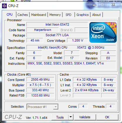Click the empty Level 3 size field
The width and height of the screenshot is (122, 123).
(87, 95)
